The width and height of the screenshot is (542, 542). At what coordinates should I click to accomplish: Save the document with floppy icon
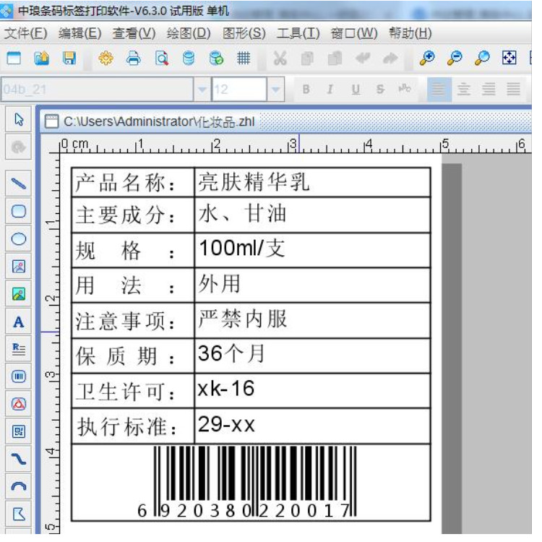point(69,58)
